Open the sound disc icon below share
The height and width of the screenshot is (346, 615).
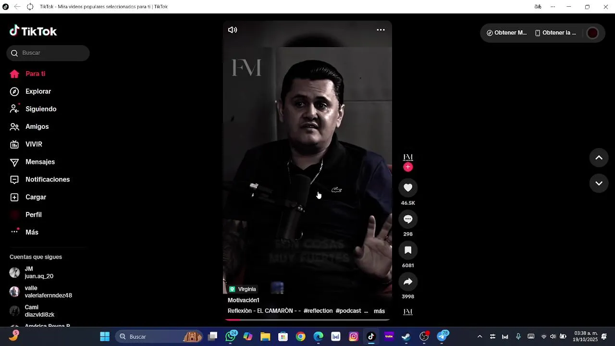(408, 312)
